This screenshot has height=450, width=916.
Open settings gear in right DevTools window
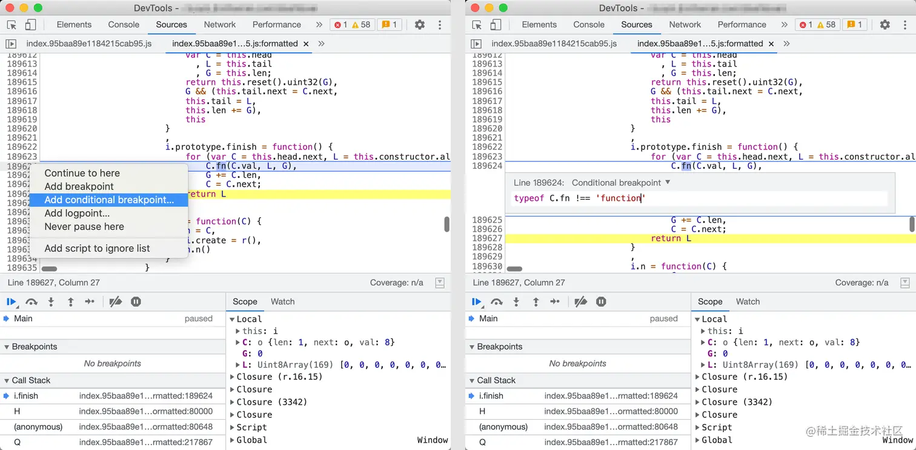pyautogui.click(x=885, y=25)
